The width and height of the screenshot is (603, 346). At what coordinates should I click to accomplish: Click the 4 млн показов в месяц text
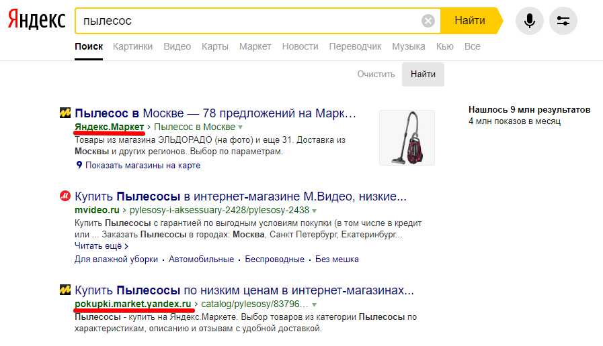pos(514,121)
